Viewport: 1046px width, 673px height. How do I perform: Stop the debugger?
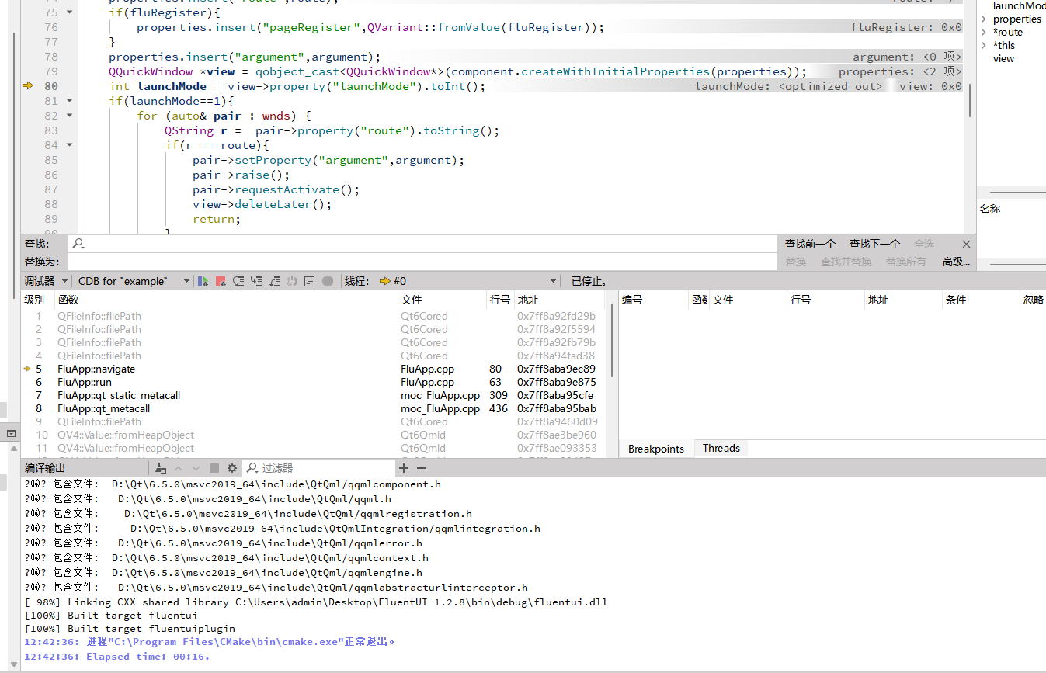pyautogui.click(x=220, y=281)
